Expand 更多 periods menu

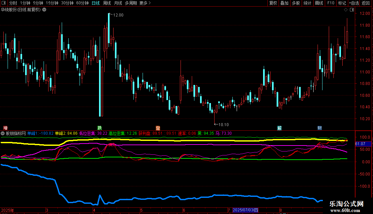[145, 3]
